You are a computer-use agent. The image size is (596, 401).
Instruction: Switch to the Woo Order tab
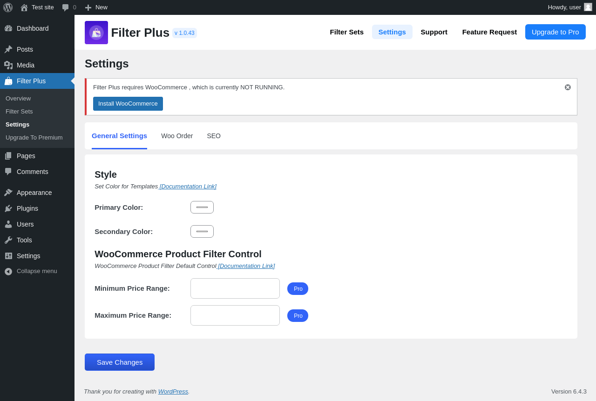tap(177, 136)
